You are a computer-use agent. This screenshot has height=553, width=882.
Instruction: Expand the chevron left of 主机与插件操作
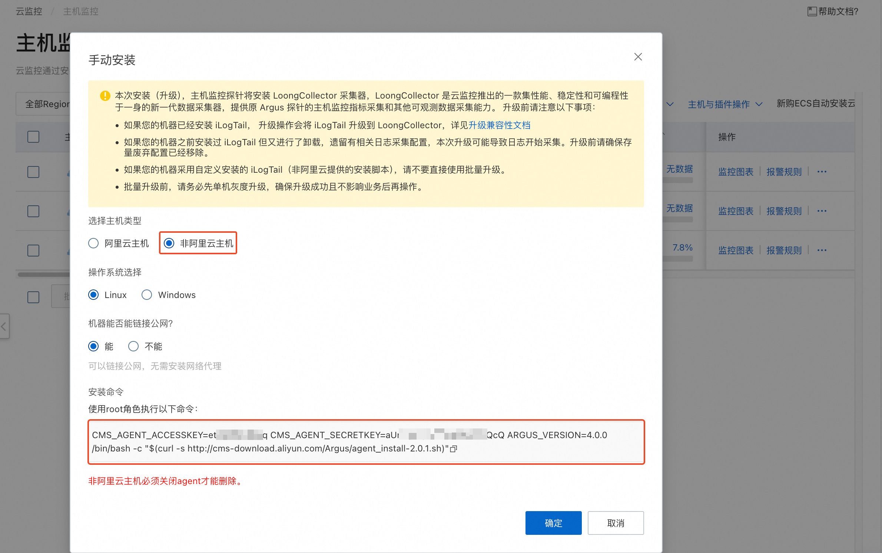coord(670,104)
